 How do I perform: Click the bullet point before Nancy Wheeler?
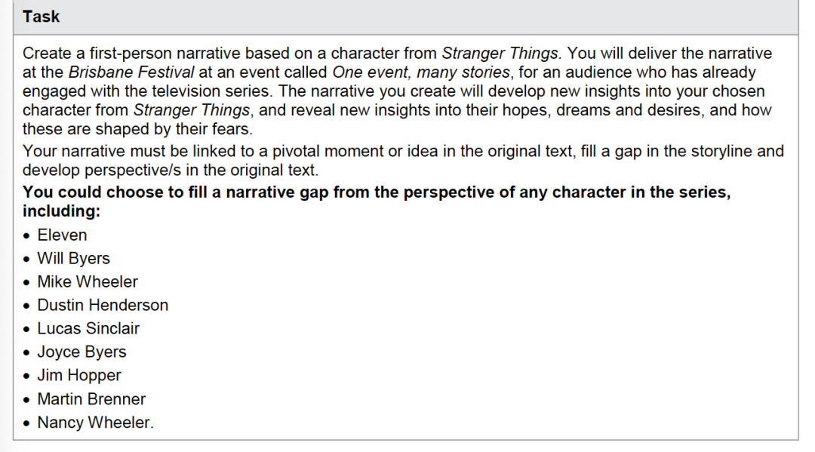tap(26, 423)
